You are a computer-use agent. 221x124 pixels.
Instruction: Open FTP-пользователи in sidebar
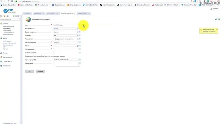coord(8,32)
